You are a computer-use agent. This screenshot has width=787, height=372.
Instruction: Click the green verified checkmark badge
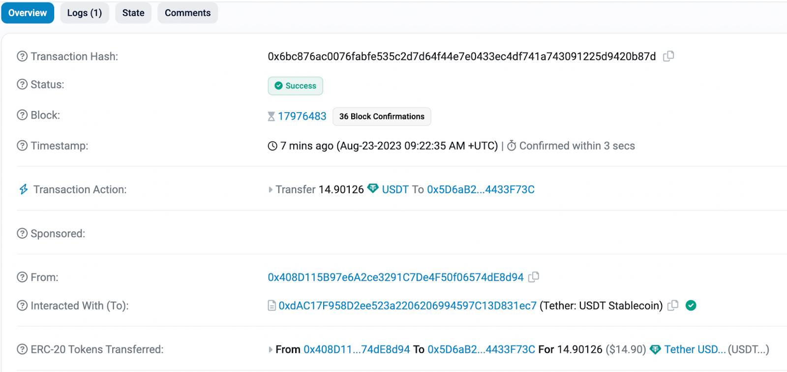[691, 306]
